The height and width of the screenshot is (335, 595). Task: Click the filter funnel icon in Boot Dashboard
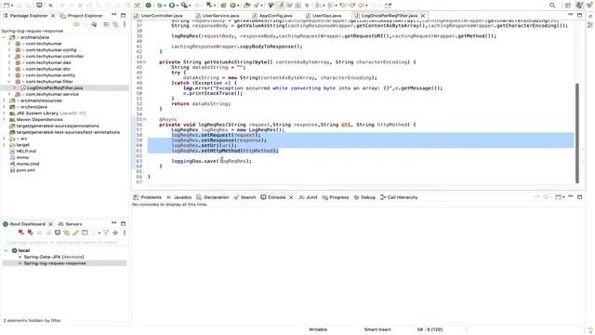[106, 233]
